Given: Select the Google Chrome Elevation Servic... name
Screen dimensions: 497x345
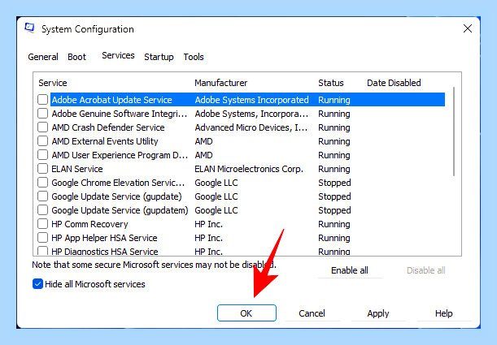Looking at the screenshot, I should (118, 183).
